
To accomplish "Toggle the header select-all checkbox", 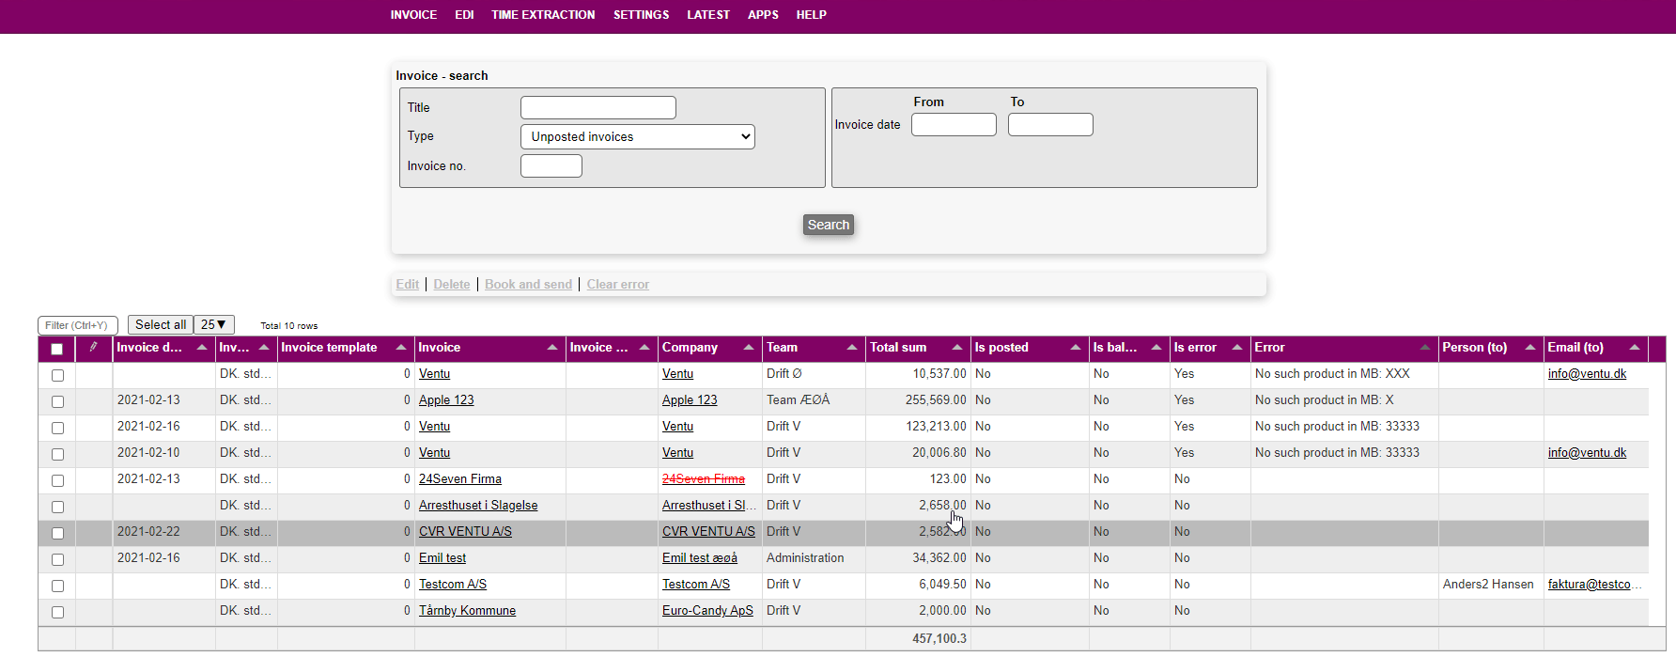I will pyautogui.click(x=57, y=349).
